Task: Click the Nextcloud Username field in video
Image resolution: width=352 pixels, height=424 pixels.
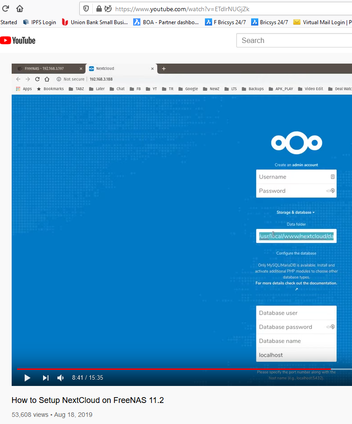Action: [x=291, y=177]
